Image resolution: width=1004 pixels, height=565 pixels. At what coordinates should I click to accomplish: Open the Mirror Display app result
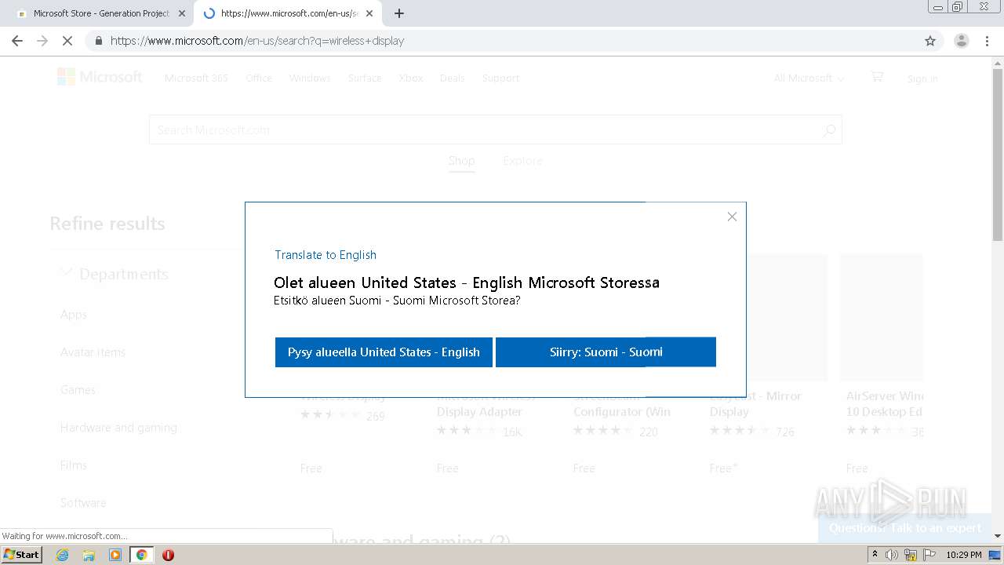755,404
